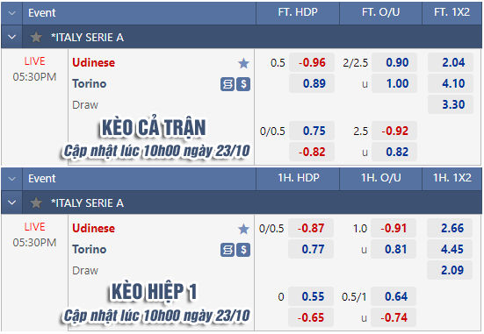The width and height of the screenshot is (484, 334).
Task: Favorite the full-time Udinese match star
Action: [243, 63]
